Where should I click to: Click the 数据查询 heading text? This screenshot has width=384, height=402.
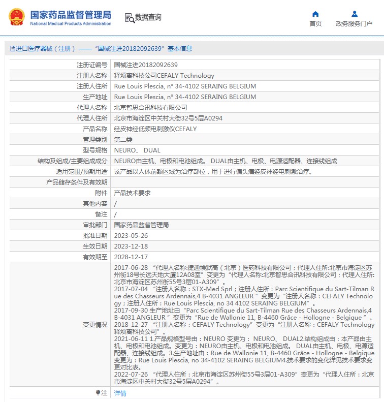[148, 17]
